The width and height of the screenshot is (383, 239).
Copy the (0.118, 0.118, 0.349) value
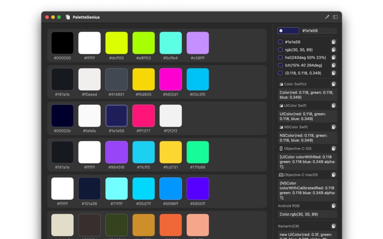[333, 73]
